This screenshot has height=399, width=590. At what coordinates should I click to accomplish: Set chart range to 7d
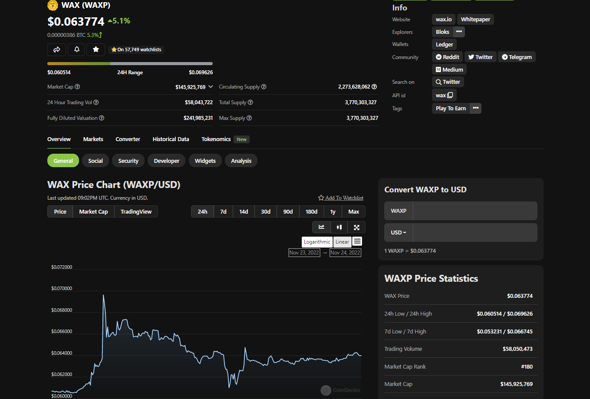223,211
